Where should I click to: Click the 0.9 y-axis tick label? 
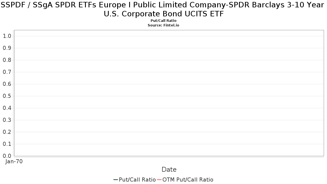(7, 48)
